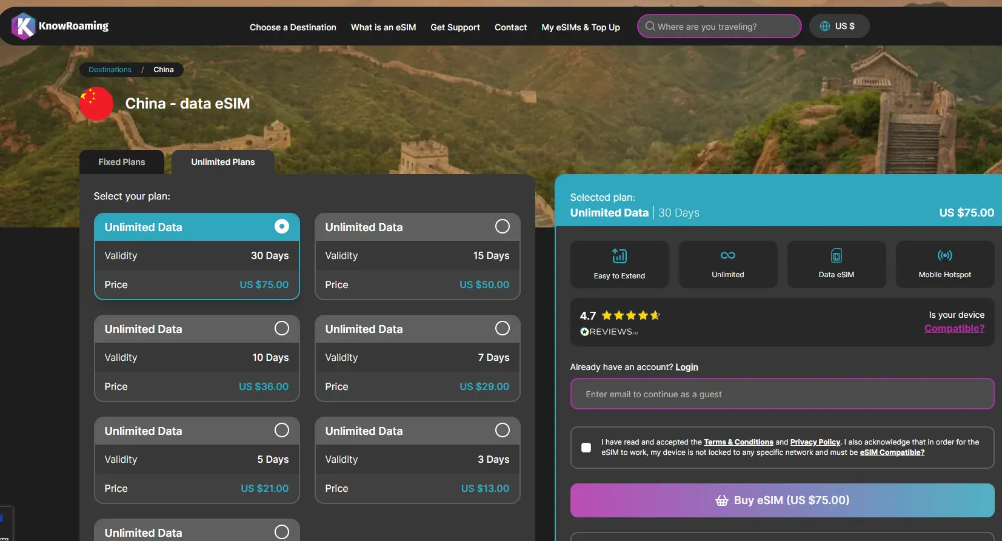1002x541 pixels.
Task: Click the Login link
Action: pos(687,367)
